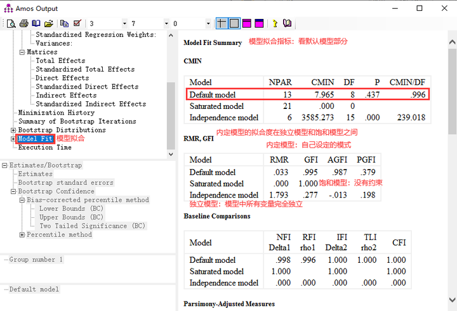Copy output to clipboard icon
The height and width of the screenshot is (311, 457).
click(x=64, y=23)
